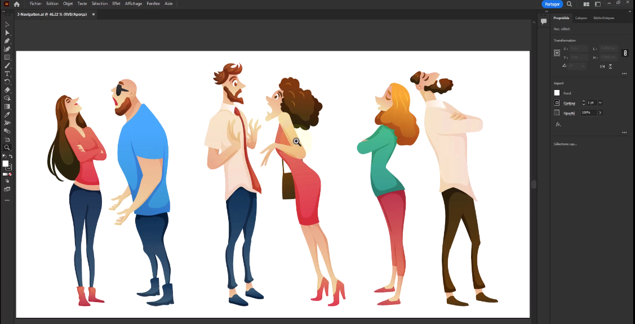Viewport: 635px width, 324px height.
Task: Expand the Opacité options arrow
Action: [x=600, y=112]
